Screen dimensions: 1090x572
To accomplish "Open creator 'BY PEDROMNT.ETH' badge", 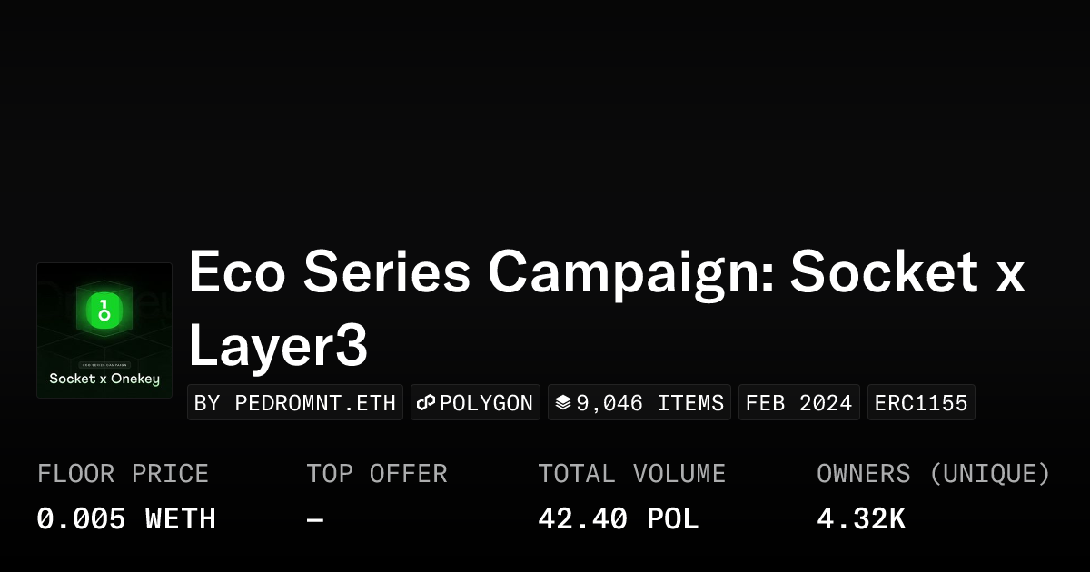I will click(x=295, y=402).
